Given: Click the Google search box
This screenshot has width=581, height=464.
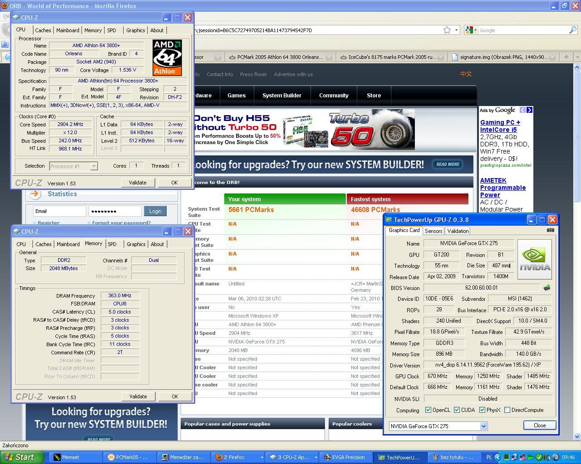Looking at the screenshot, I should pos(523,30).
